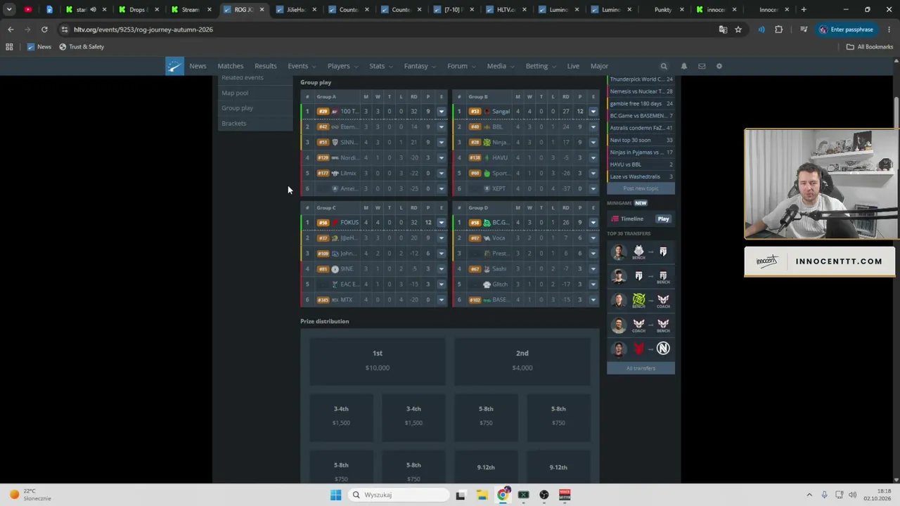The image size is (900, 506).
Task: Click the Play button for Timeline minigame
Action: point(663,219)
